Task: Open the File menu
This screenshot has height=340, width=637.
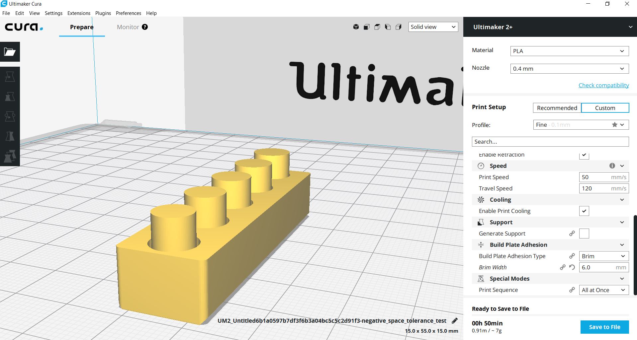Action: coord(6,13)
